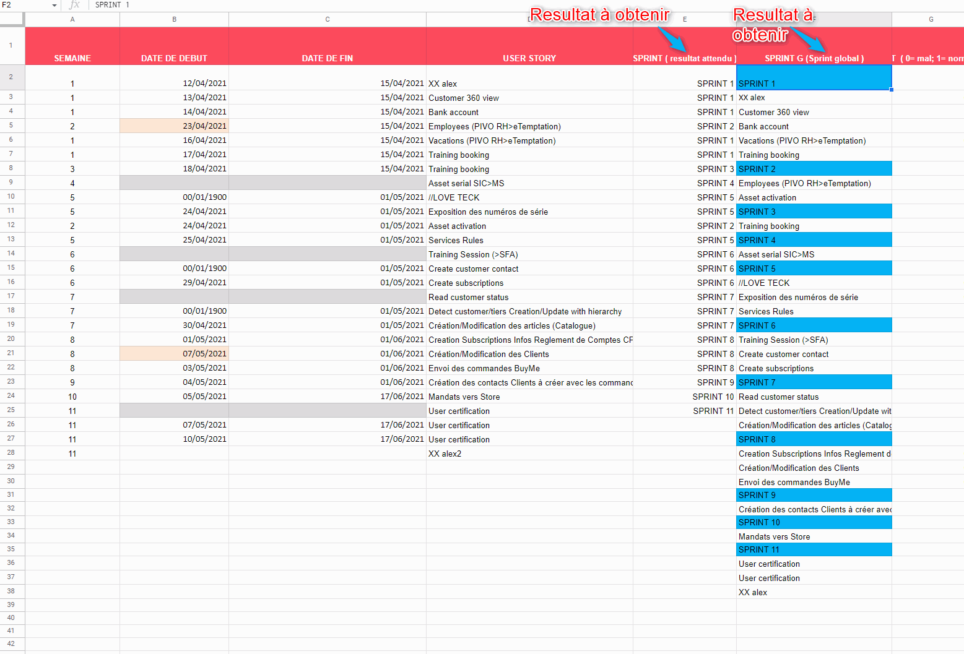Click Detect customer/tiers Creation/Update with hierarchy in USER STORY column
The width and height of the screenshot is (964, 654).
coord(529,311)
